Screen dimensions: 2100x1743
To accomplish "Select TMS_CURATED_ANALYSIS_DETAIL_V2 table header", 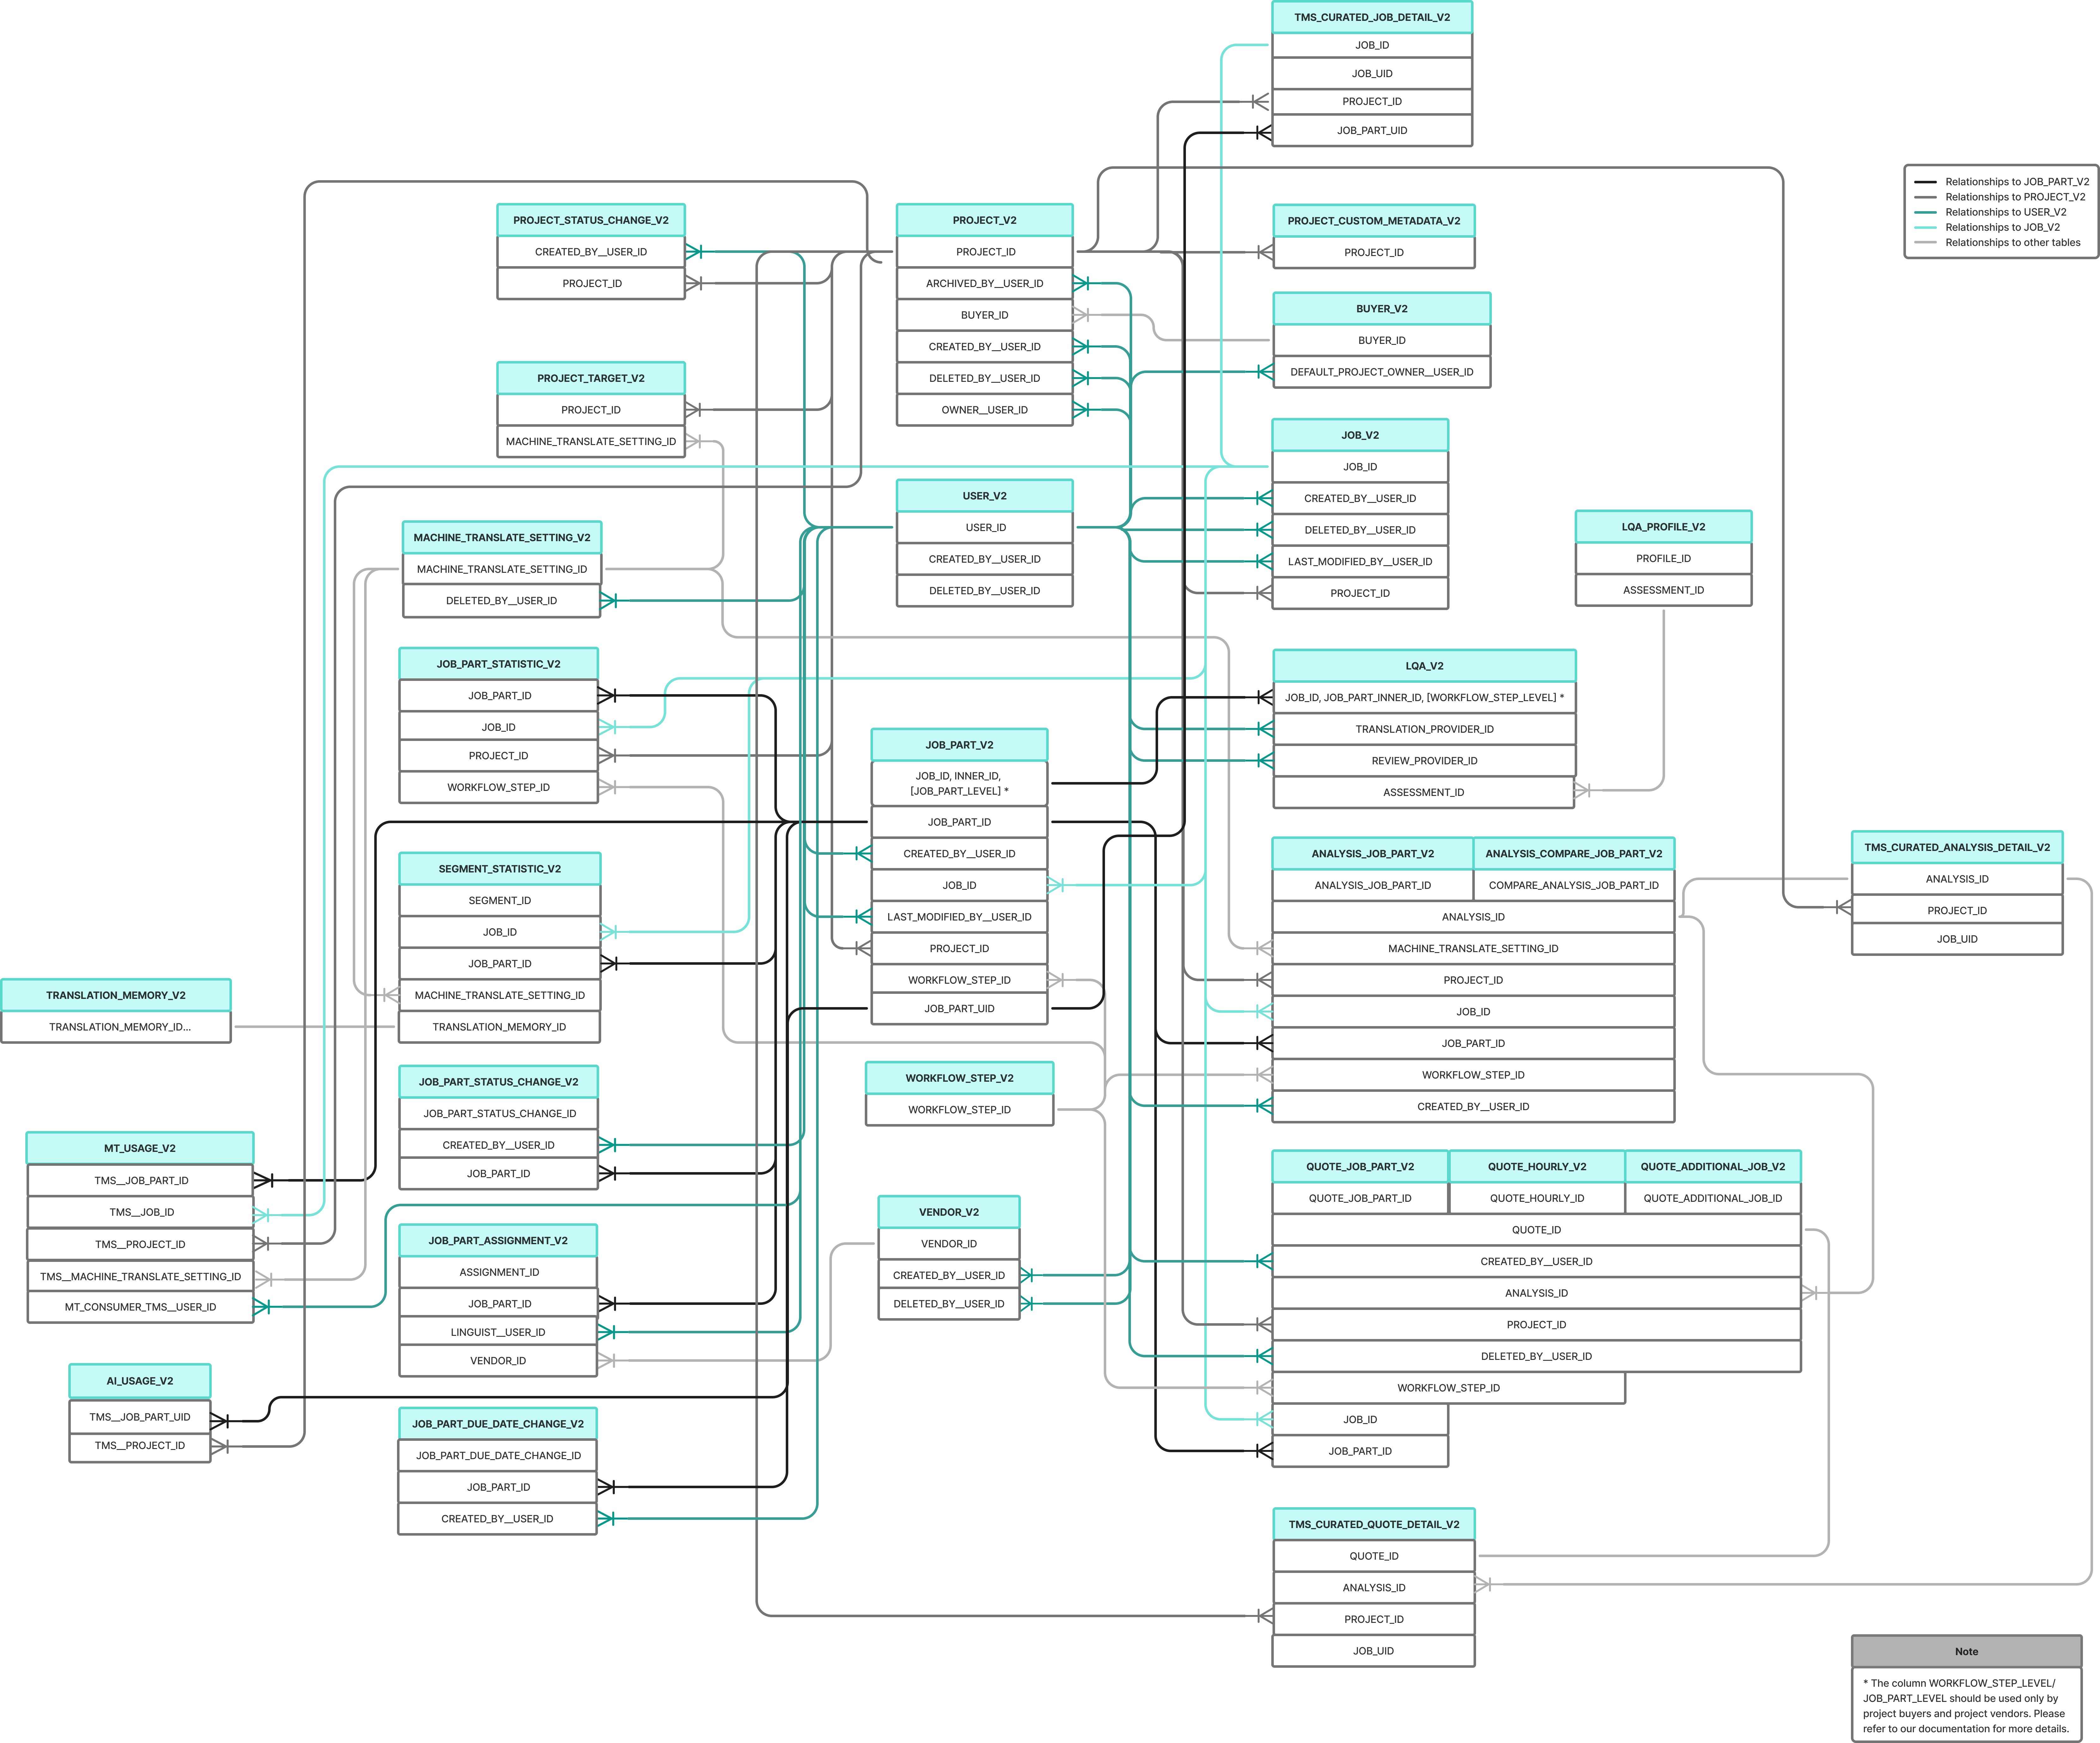I will tap(1957, 847).
